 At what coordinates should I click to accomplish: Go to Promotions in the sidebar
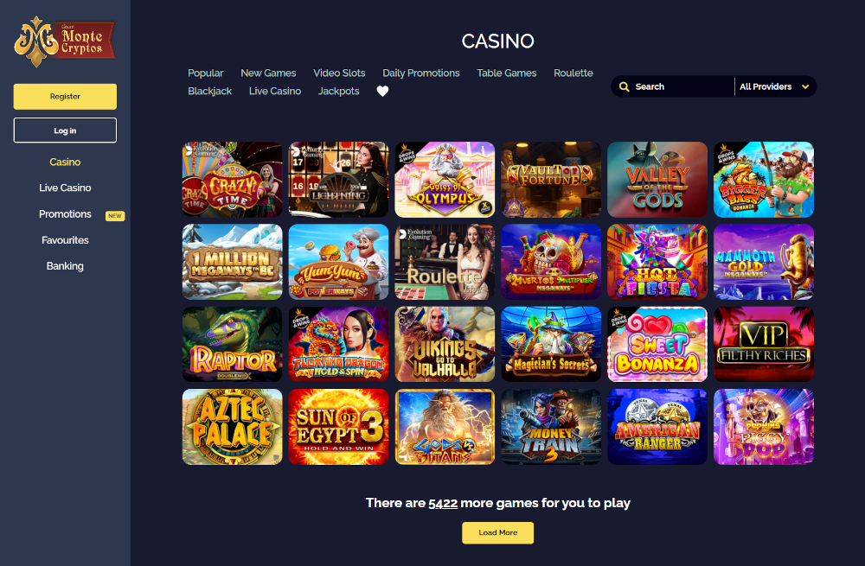(x=65, y=213)
